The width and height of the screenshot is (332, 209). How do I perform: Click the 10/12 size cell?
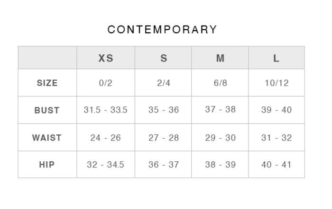(276, 83)
